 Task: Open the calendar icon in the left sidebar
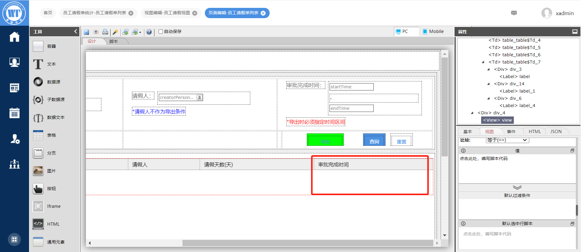15,113
